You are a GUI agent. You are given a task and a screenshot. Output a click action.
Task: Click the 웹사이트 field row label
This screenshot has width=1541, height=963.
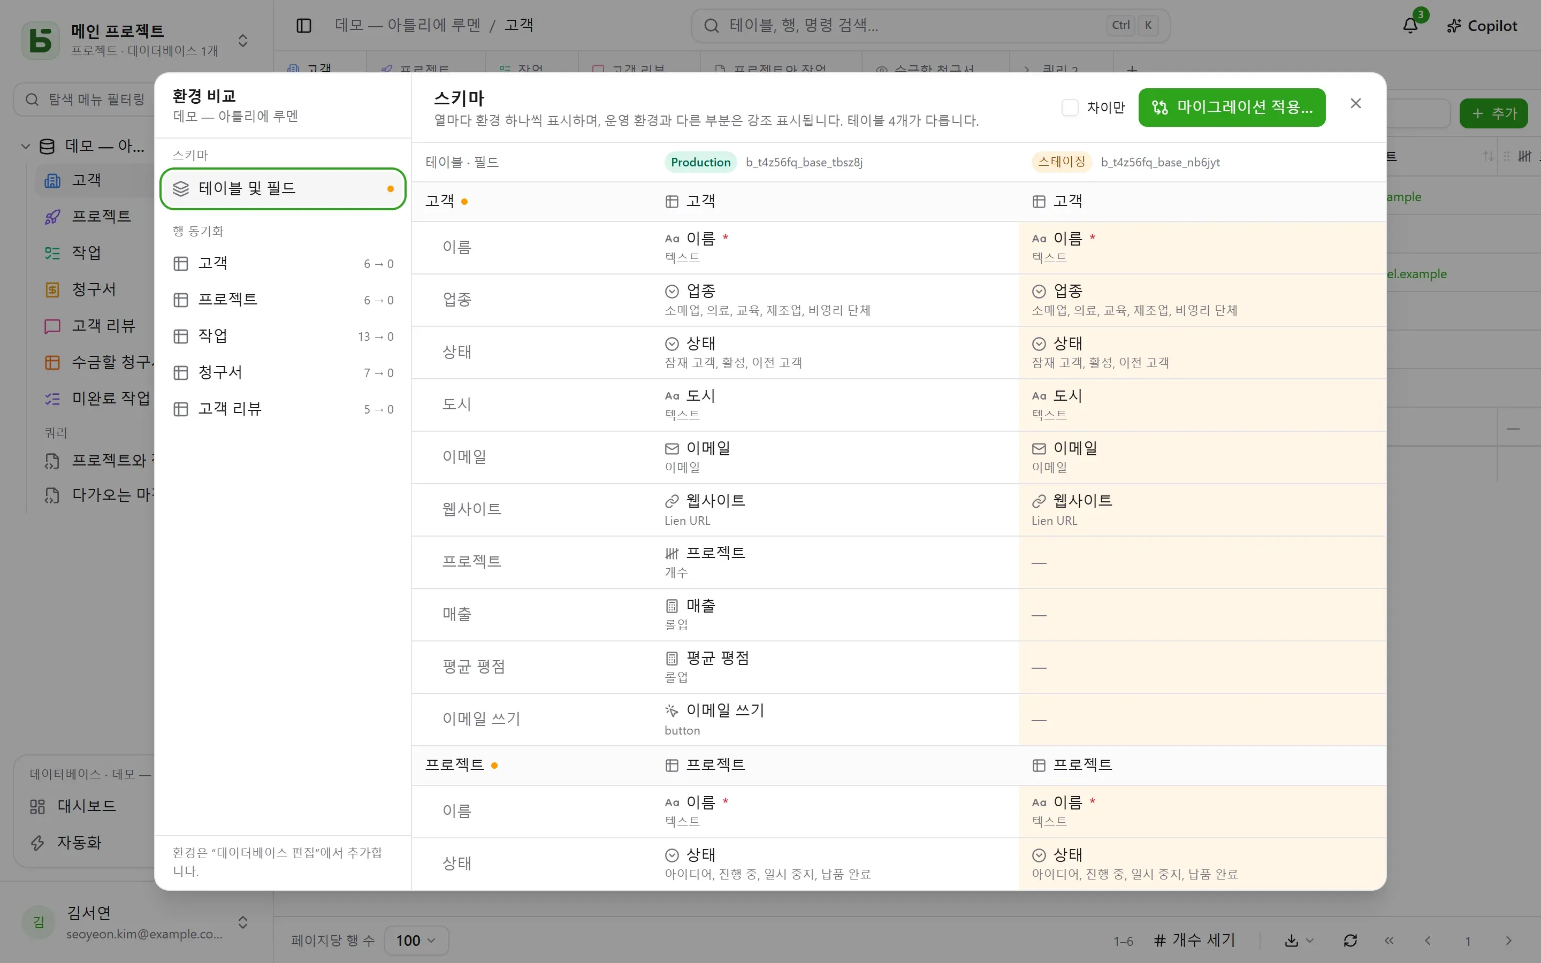pyautogui.click(x=472, y=509)
